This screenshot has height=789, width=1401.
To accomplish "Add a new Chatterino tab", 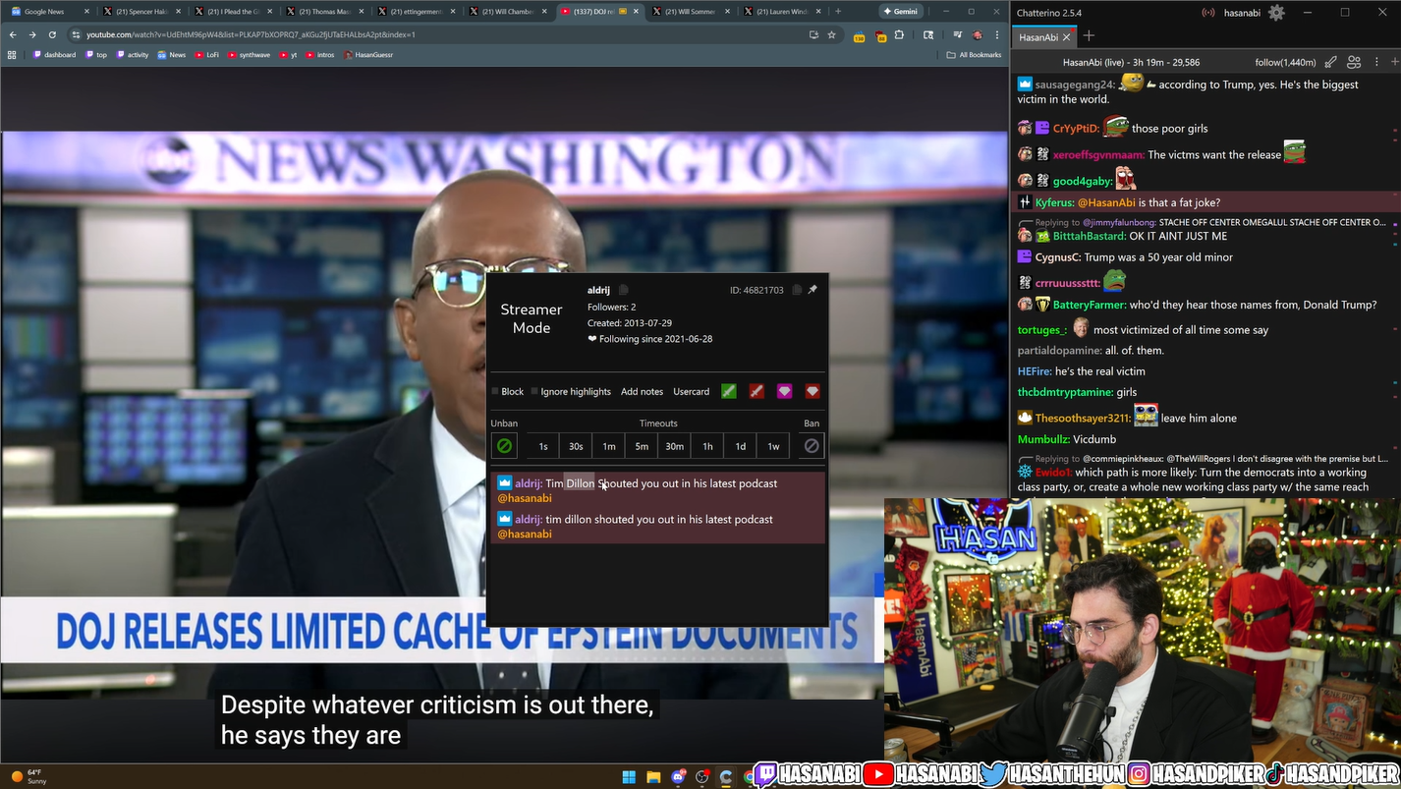I will 1089,36.
